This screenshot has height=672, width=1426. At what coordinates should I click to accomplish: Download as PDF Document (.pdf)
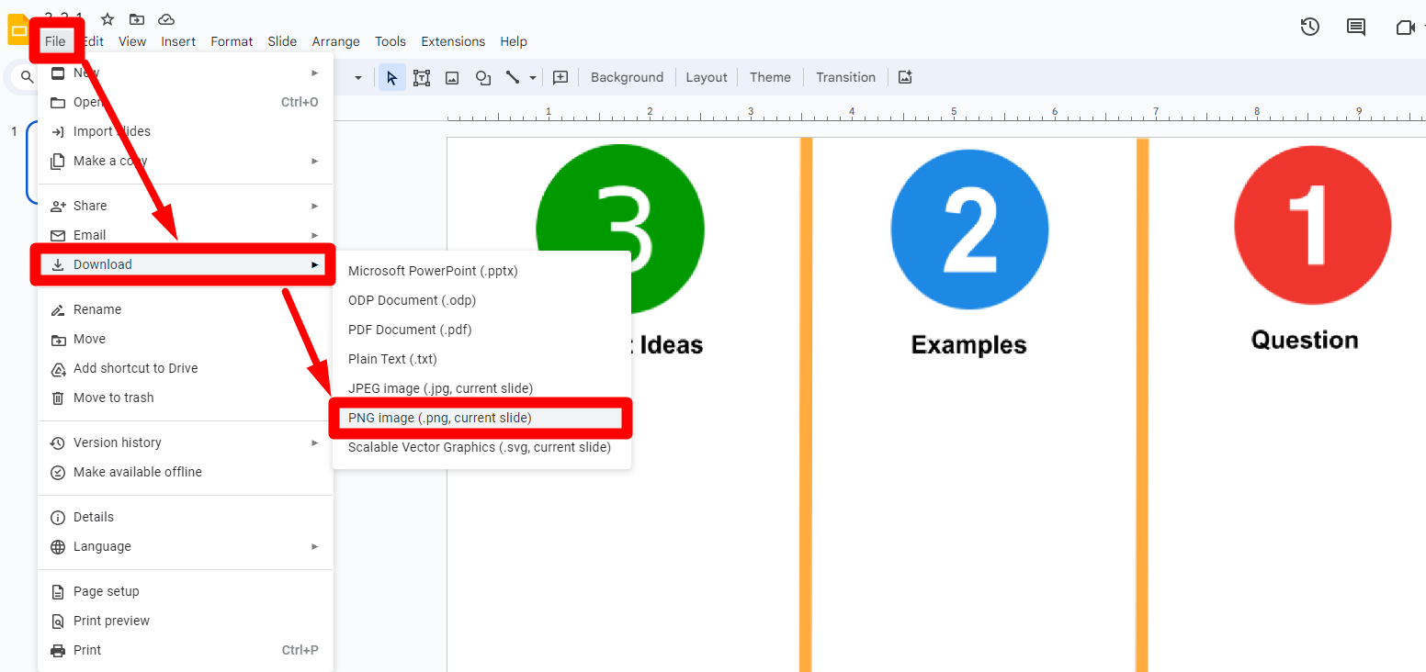(x=481, y=330)
